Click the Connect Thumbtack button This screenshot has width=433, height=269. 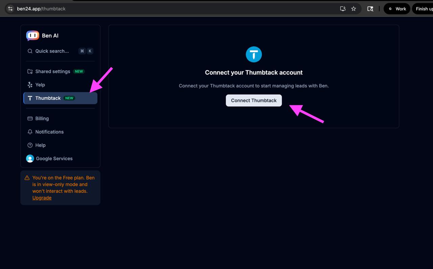pyautogui.click(x=254, y=100)
